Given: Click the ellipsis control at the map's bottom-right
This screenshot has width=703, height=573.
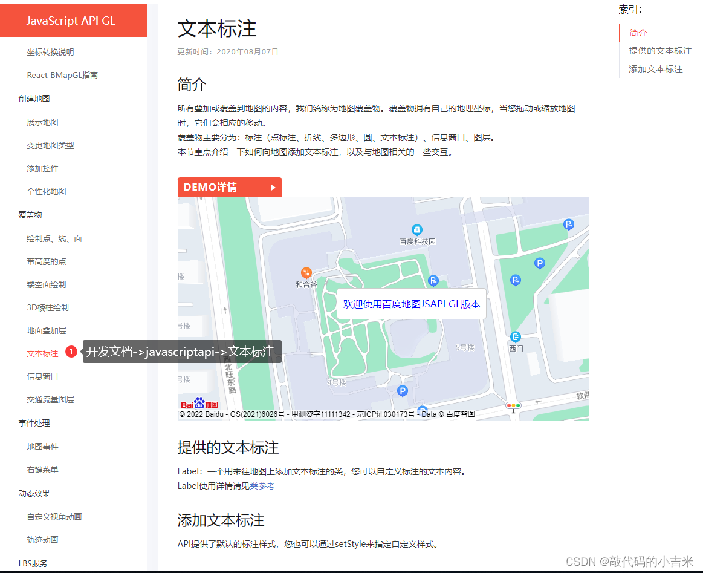Looking at the screenshot, I should point(513,406).
